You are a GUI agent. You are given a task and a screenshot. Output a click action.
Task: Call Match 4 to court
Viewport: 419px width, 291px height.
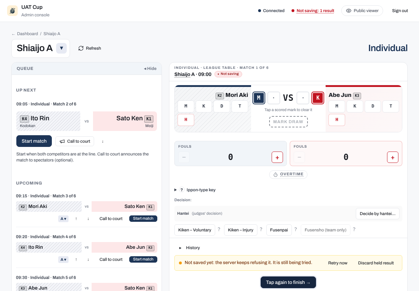(x=111, y=259)
